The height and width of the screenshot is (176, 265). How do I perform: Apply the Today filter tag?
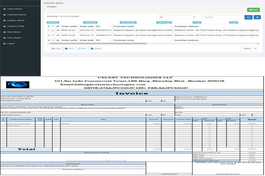tap(234, 22)
